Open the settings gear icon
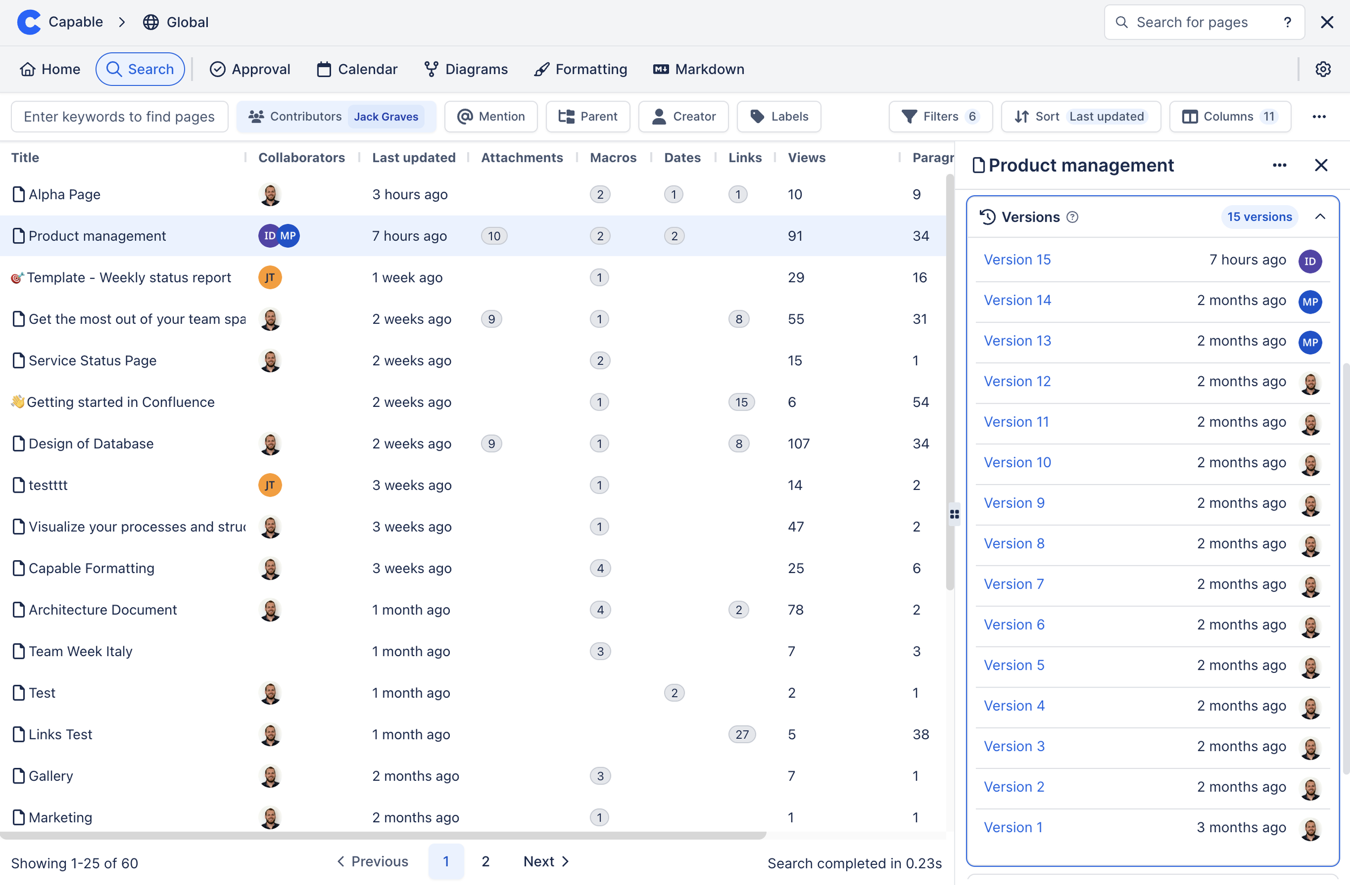This screenshot has height=885, width=1350. click(x=1323, y=69)
